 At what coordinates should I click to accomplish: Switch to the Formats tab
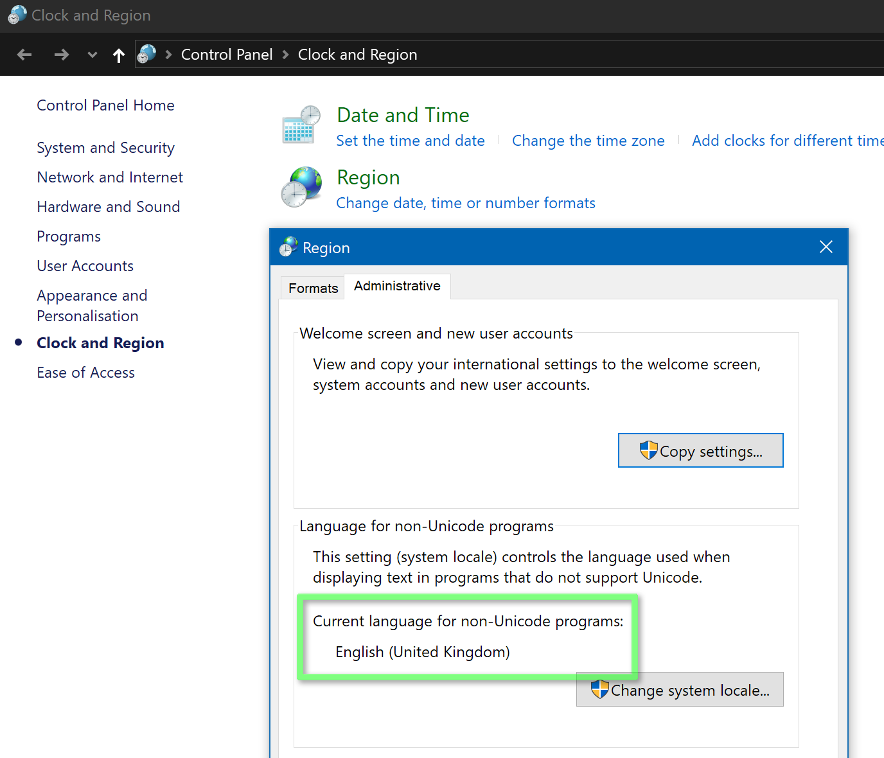coord(313,288)
